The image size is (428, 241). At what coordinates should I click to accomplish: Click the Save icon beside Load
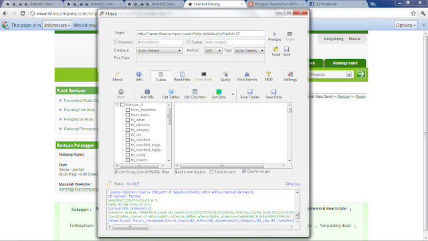(286, 51)
